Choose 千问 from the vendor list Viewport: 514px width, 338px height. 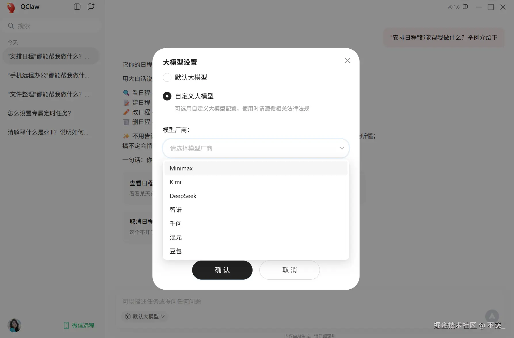pos(256,224)
